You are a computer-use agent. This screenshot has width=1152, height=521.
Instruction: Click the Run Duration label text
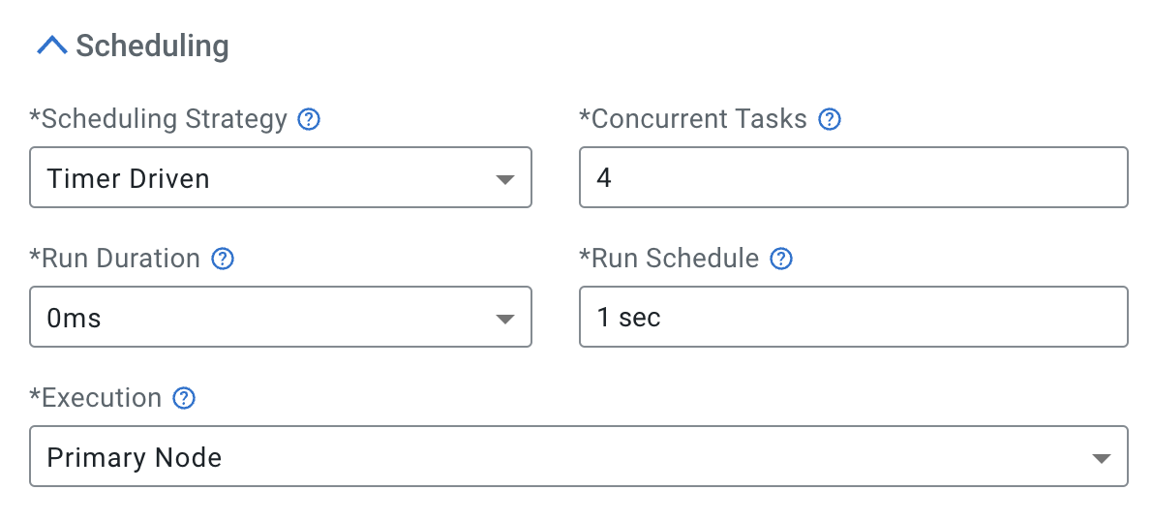[x=115, y=259]
